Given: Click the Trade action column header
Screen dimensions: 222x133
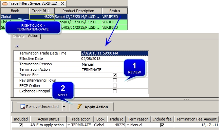Looking at the screenshot, I should coord(80,119).
